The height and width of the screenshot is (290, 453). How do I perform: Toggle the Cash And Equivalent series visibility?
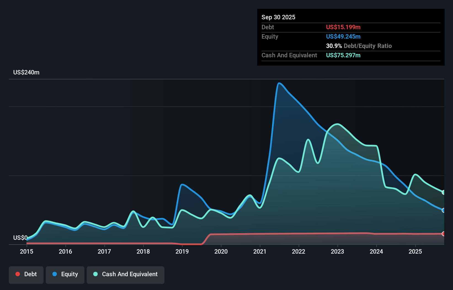click(x=125, y=274)
